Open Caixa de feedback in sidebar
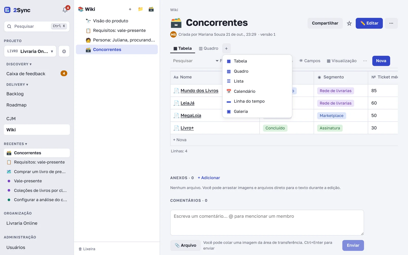 (37, 73)
